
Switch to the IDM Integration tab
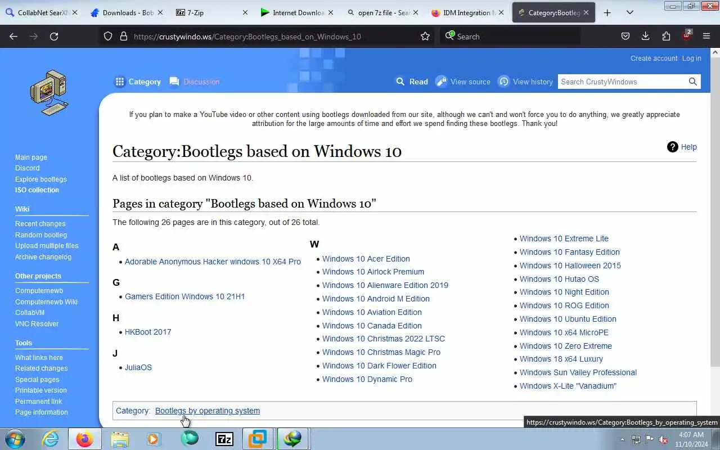click(468, 12)
